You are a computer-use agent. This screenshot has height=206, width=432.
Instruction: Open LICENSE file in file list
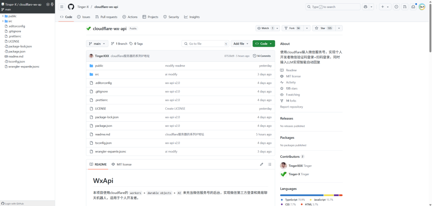(100, 109)
